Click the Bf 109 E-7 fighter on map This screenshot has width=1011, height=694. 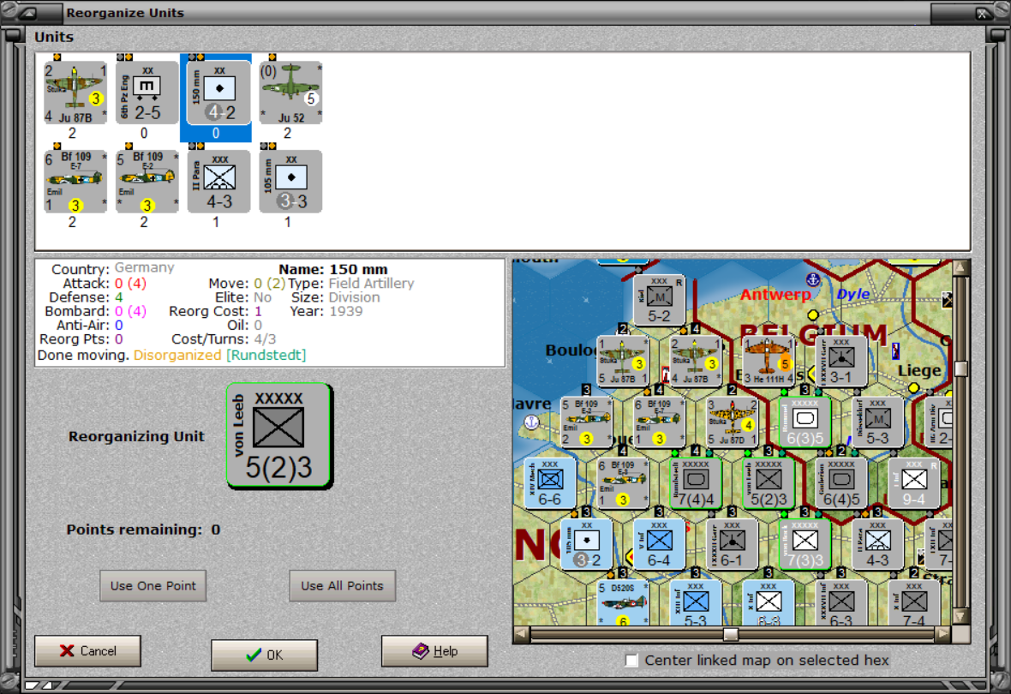(x=659, y=422)
